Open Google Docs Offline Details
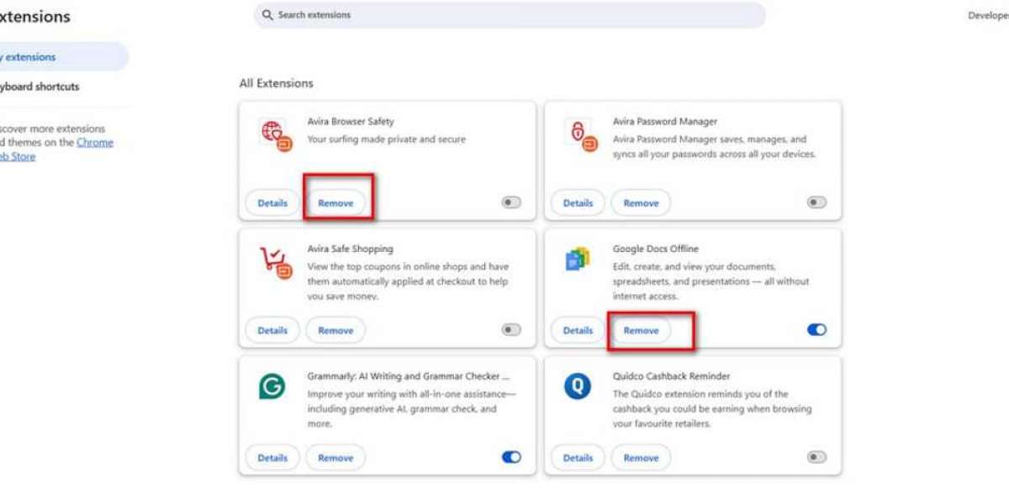 pos(578,331)
